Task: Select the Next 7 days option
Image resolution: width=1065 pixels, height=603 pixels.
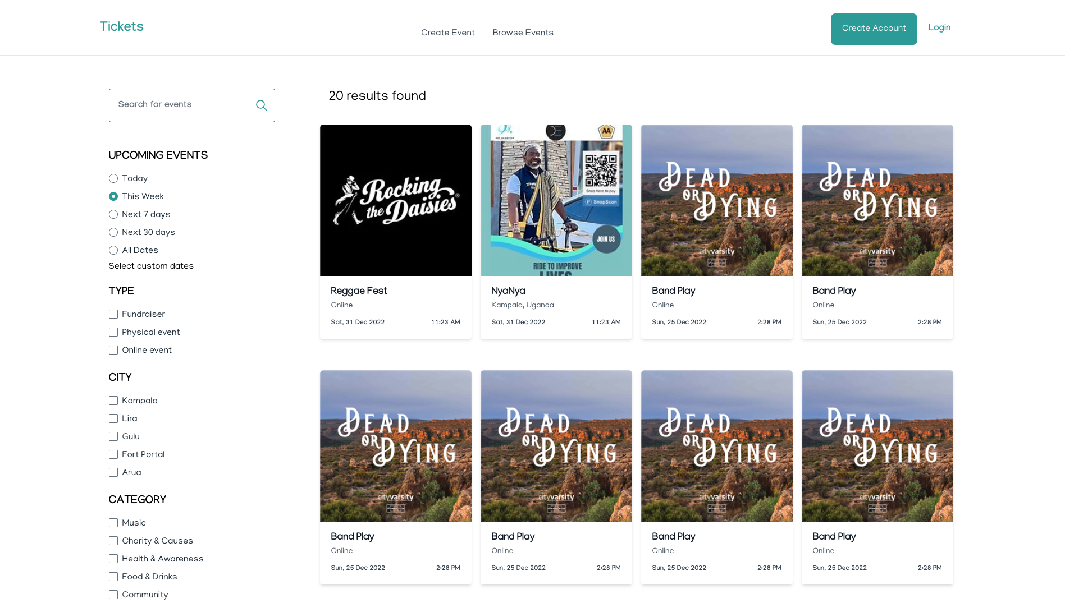Action: click(113, 215)
